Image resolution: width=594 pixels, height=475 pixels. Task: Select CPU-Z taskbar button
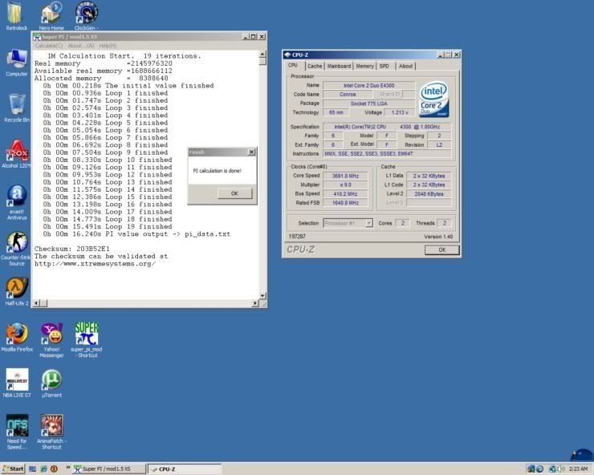click(185, 469)
